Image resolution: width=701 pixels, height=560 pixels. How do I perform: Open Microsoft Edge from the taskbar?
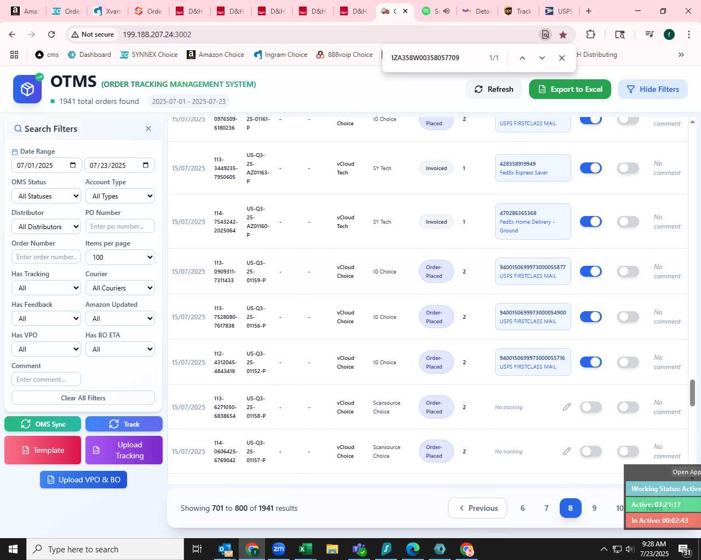tap(413, 549)
